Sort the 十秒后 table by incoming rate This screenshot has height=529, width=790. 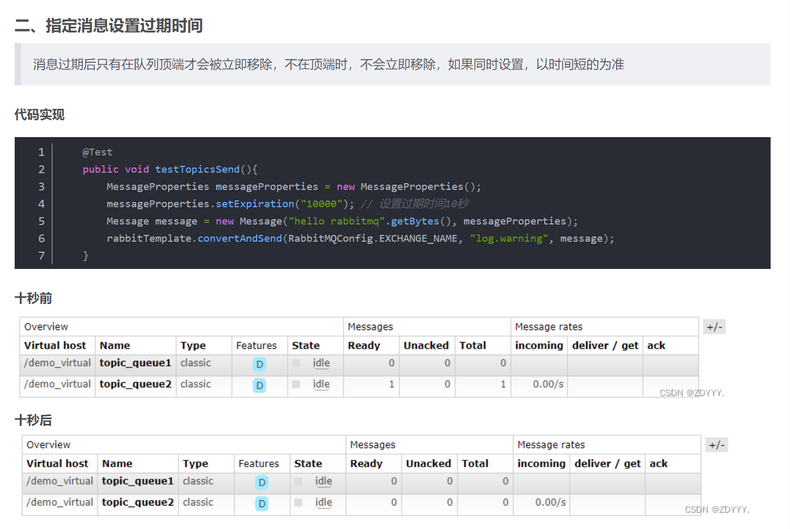tap(542, 464)
